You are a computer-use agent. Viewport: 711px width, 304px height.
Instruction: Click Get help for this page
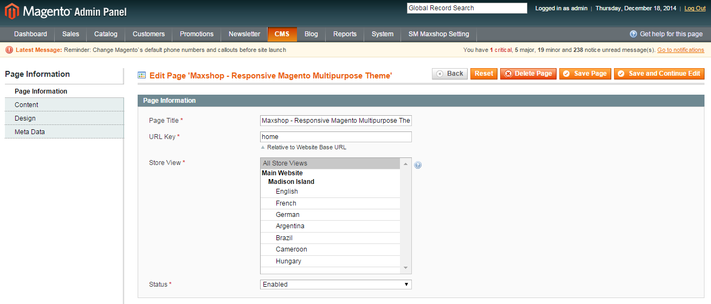671,34
